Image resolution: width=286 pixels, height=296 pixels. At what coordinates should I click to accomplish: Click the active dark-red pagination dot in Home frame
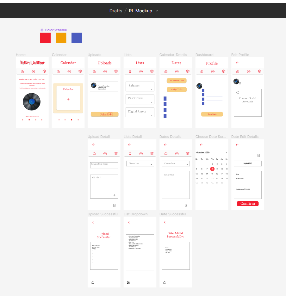coord(29,120)
